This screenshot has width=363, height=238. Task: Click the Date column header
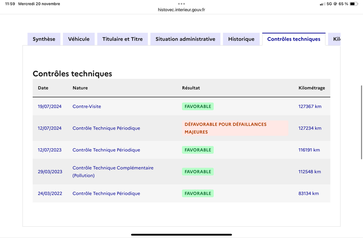pyautogui.click(x=43, y=88)
